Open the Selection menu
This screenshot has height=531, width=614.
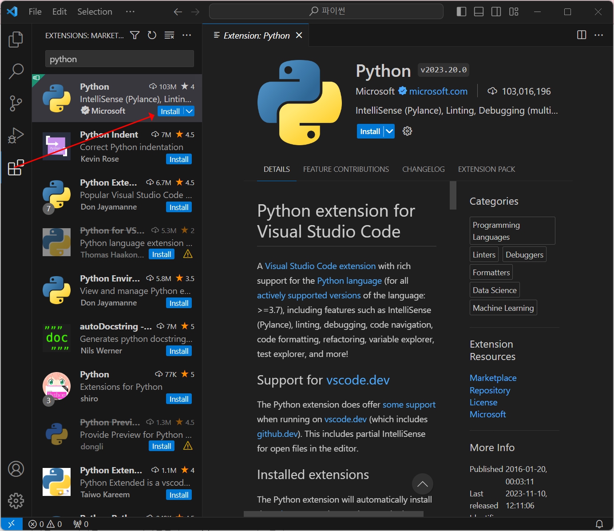point(95,12)
